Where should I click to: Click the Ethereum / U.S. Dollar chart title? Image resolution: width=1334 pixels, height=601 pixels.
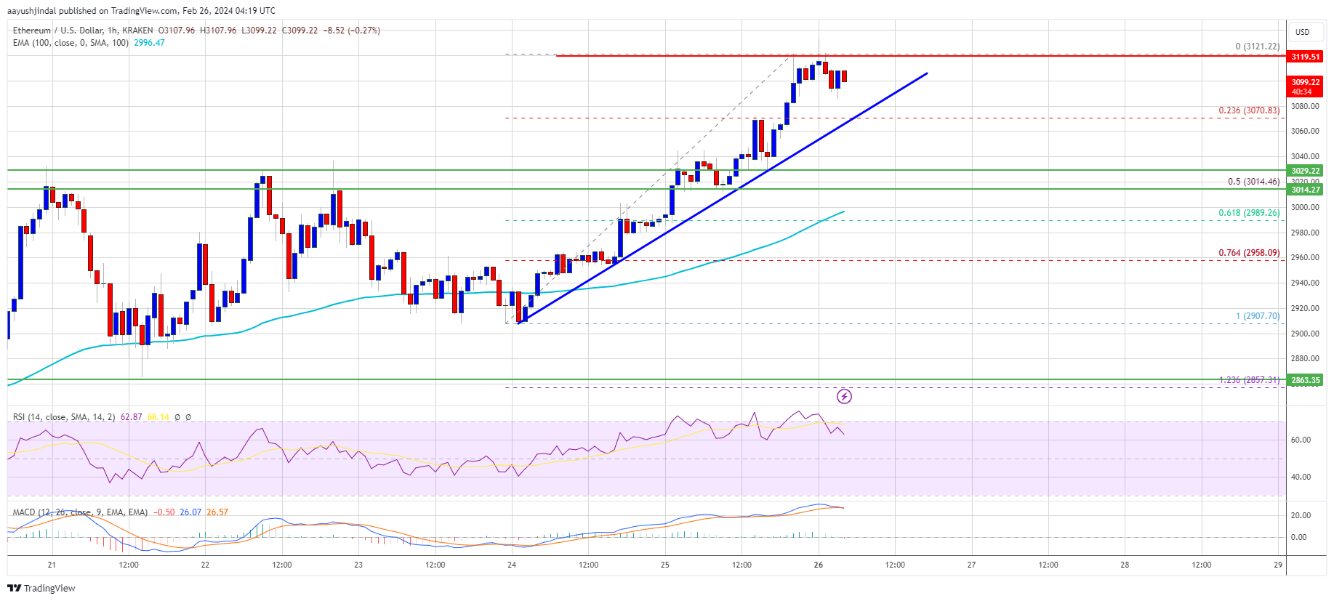(x=83, y=31)
